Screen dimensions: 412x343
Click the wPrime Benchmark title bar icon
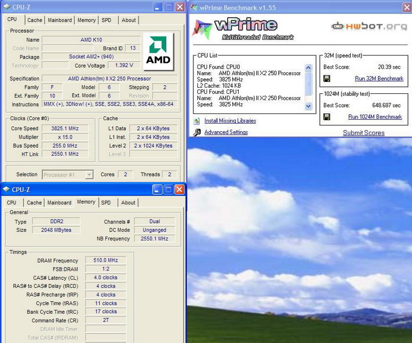click(x=194, y=7)
